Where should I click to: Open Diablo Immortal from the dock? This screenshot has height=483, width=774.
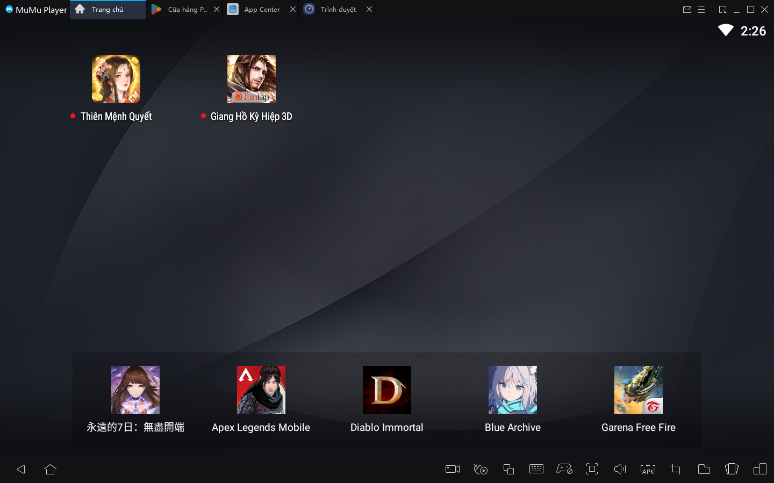(x=387, y=390)
